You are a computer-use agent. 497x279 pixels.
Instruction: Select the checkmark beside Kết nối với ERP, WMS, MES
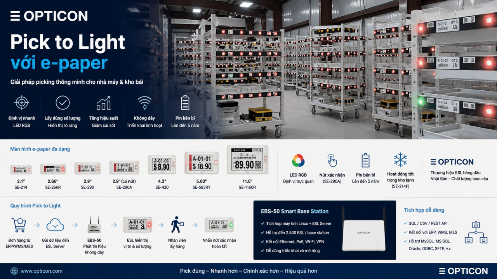pyautogui.click(x=405, y=232)
